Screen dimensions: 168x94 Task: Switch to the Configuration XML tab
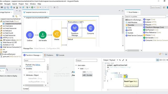point(53,48)
